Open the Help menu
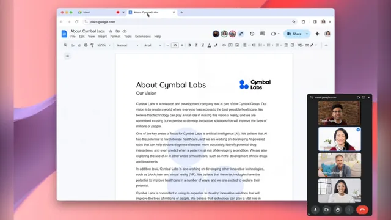391x220 pixels. pos(158,37)
